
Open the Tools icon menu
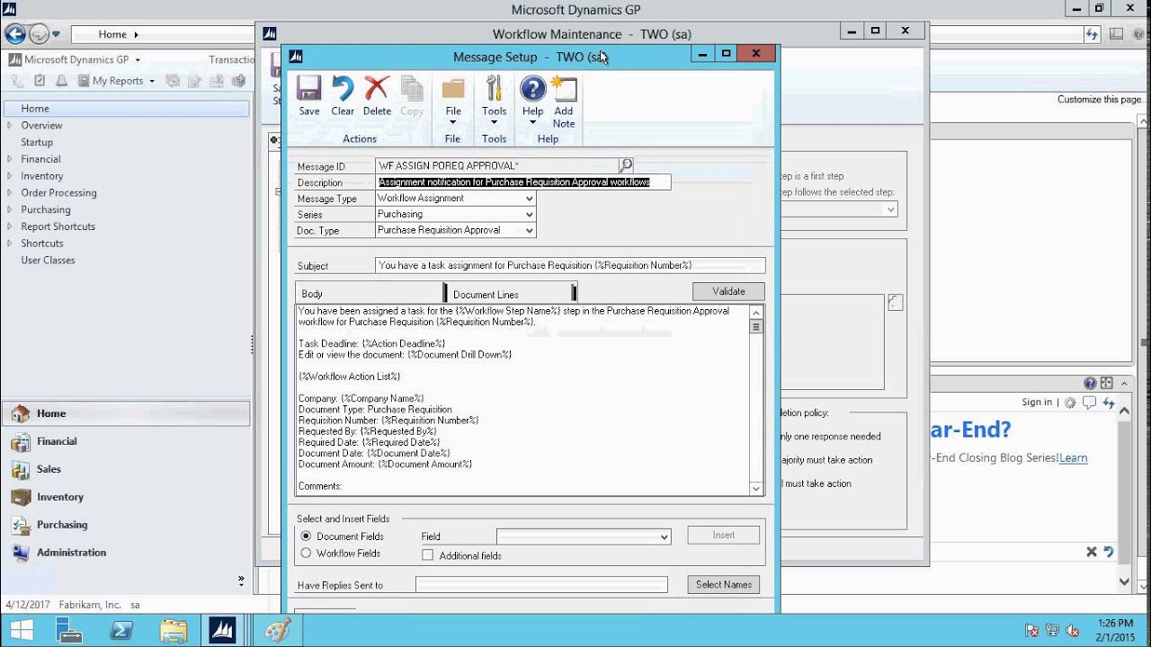pyautogui.click(x=494, y=89)
